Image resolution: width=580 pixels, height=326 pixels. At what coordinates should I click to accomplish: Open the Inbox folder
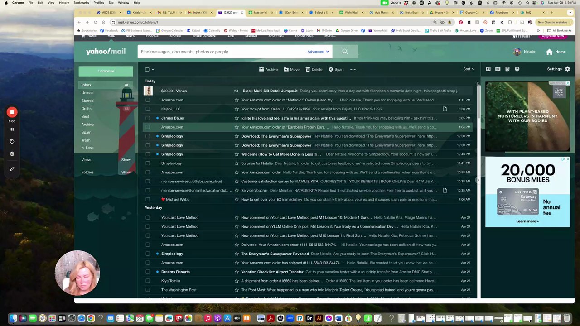[x=86, y=85]
